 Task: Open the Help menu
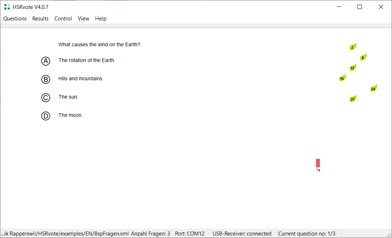[101, 19]
